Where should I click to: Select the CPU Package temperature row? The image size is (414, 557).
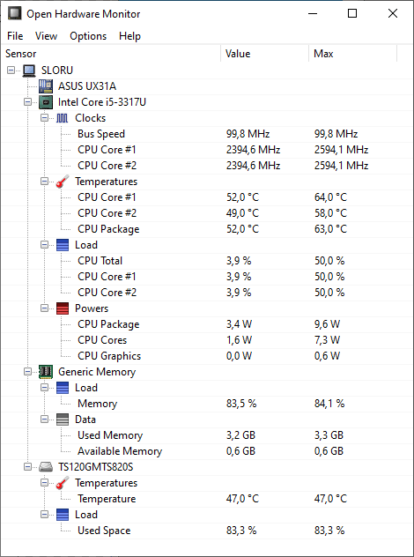click(207, 229)
